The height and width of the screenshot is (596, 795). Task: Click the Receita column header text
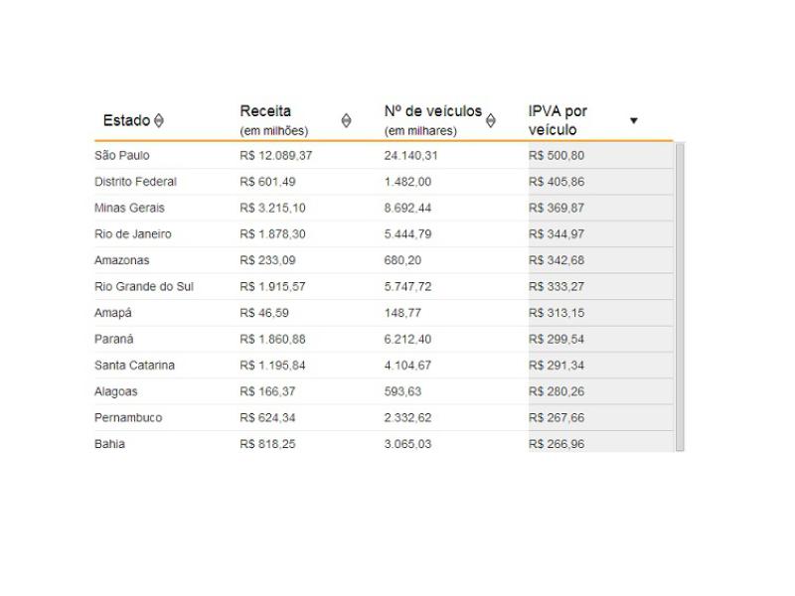tap(265, 111)
